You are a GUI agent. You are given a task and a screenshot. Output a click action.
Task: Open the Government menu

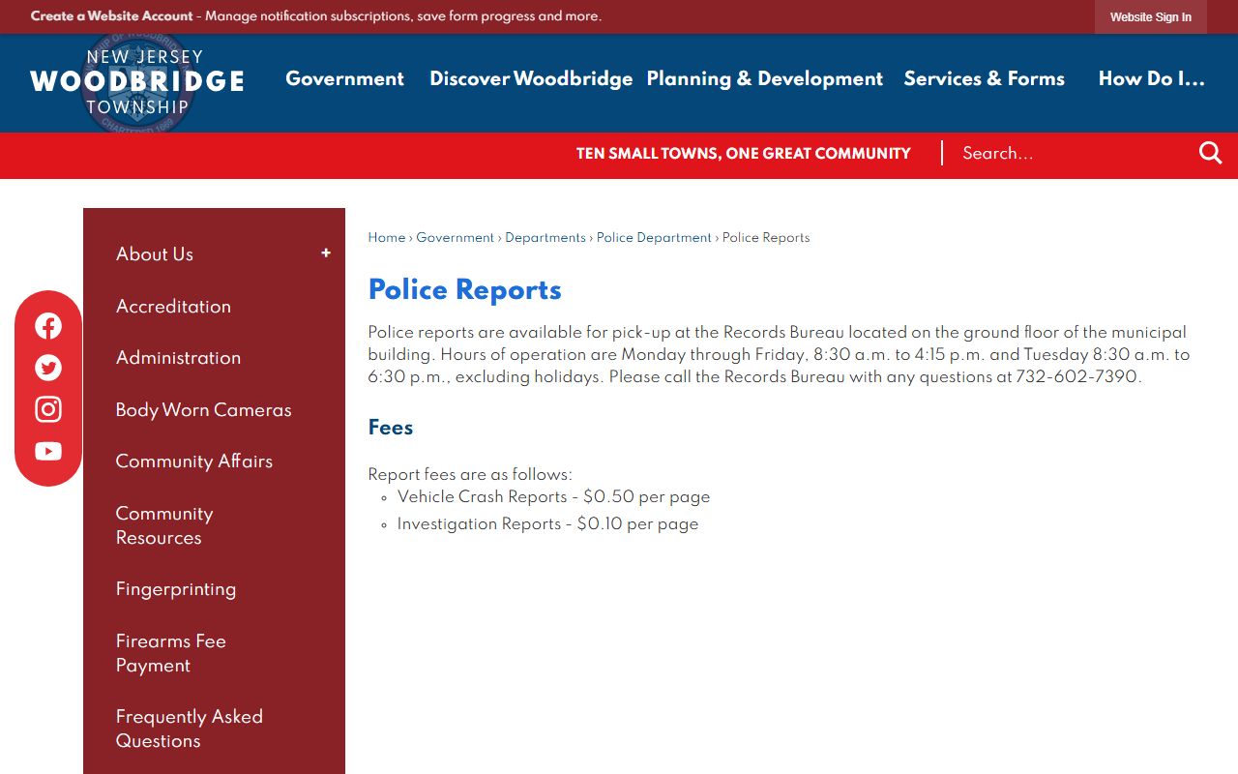click(344, 79)
